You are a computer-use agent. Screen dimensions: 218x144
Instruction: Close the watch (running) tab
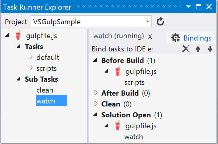[150, 37]
